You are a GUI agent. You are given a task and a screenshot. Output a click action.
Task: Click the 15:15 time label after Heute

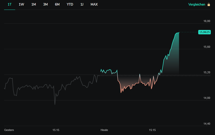[152, 130]
